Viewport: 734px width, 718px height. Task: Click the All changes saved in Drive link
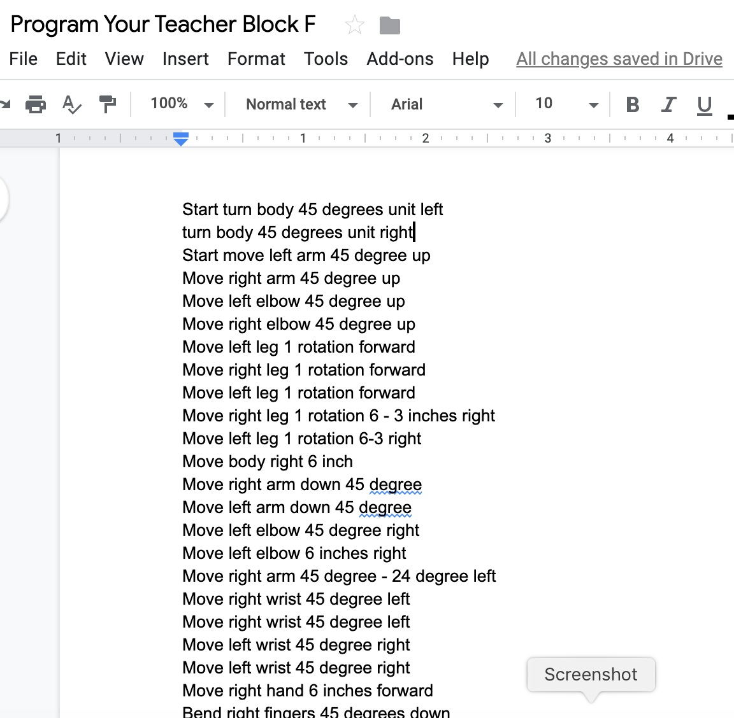(x=619, y=59)
